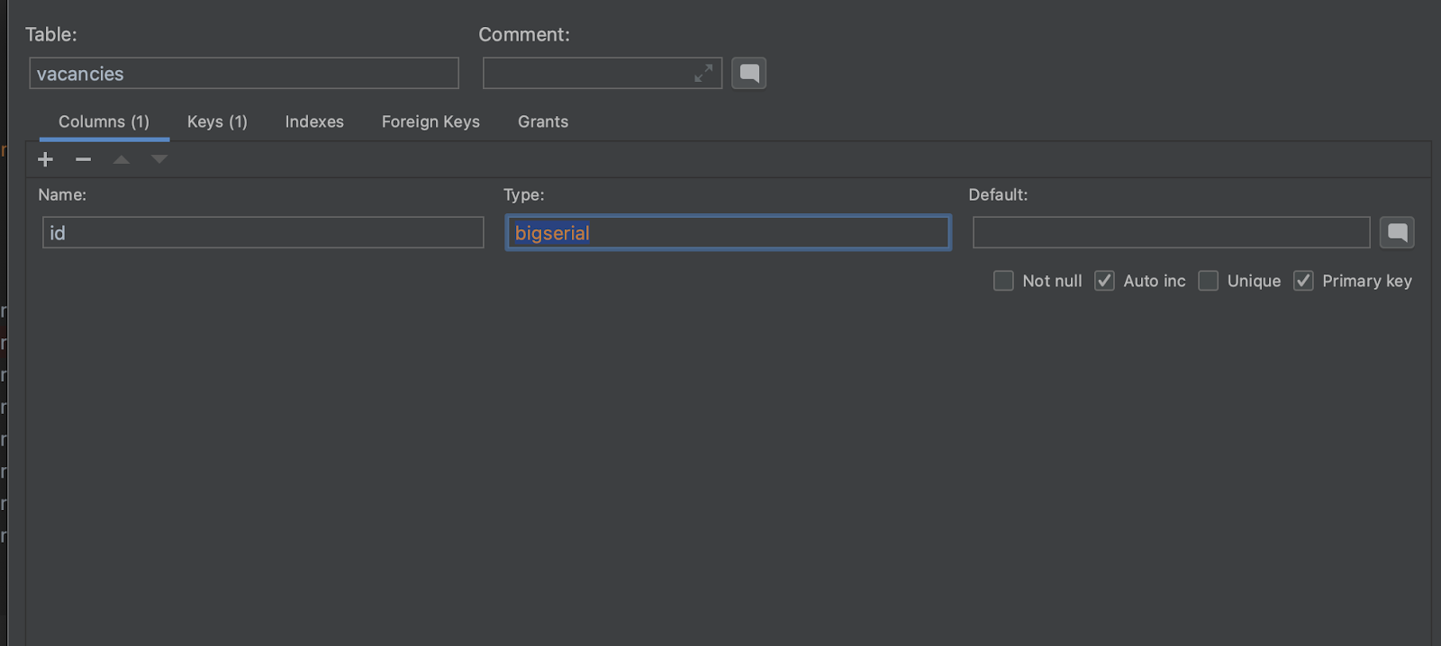Image resolution: width=1441 pixels, height=646 pixels.
Task: Expand the Comment field with arrows icon
Action: (x=703, y=74)
